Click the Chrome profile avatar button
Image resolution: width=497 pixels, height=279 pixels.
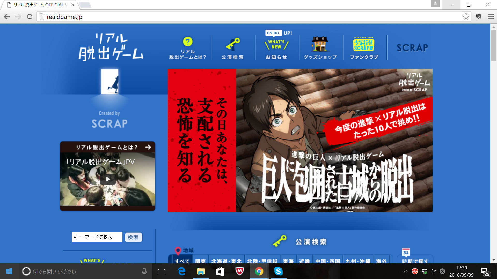[x=435, y=4]
